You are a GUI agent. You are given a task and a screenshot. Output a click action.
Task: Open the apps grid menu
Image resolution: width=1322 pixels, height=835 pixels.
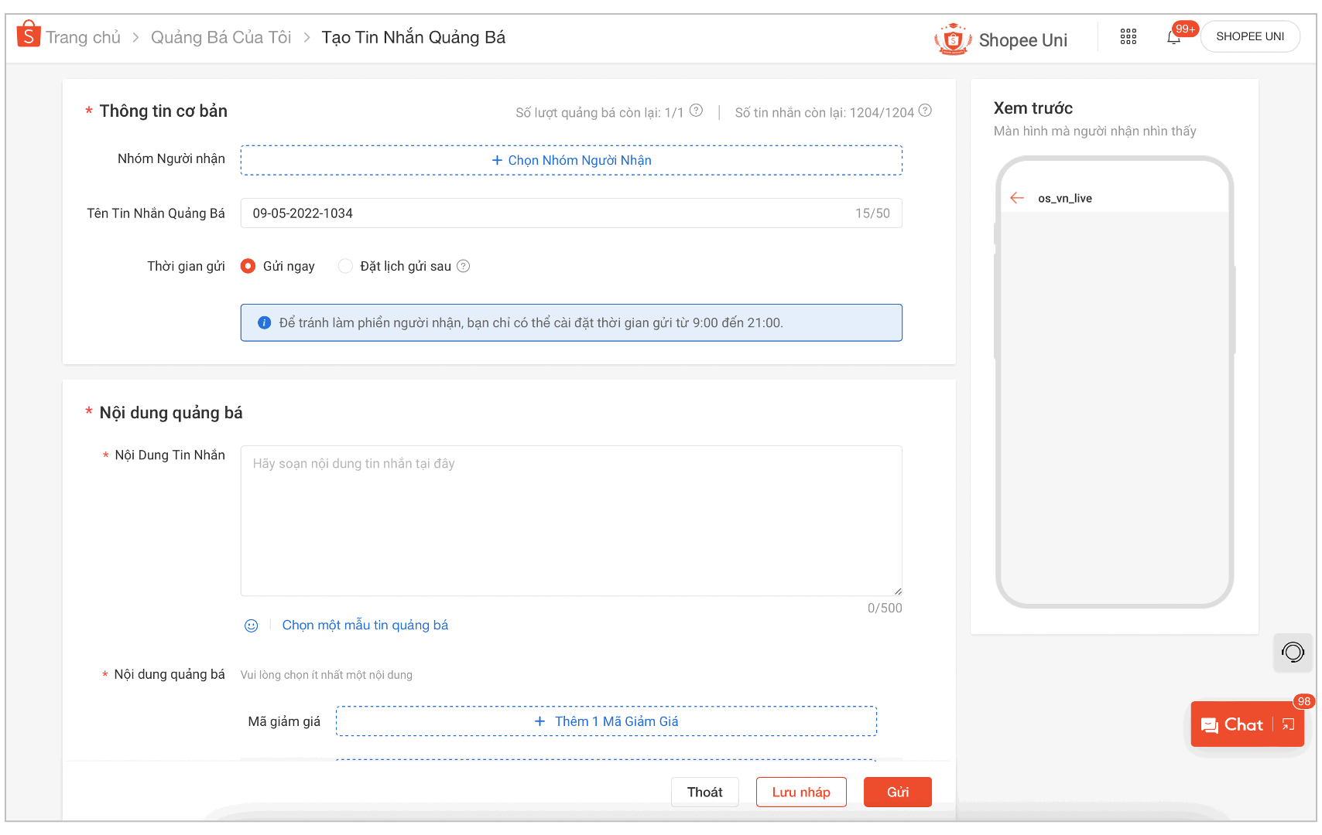(x=1128, y=36)
